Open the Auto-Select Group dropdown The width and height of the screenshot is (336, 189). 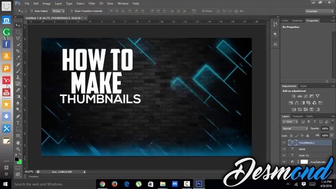(x=58, y=11)
